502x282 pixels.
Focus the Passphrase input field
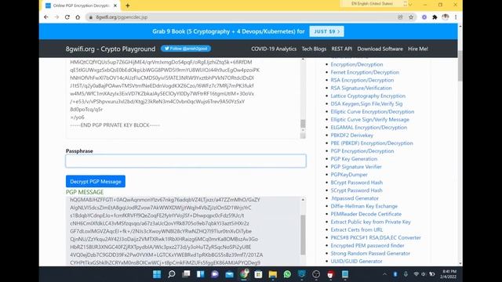point(186,161)
